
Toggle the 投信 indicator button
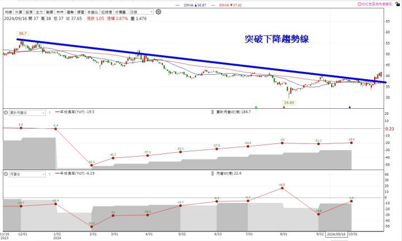29,12
